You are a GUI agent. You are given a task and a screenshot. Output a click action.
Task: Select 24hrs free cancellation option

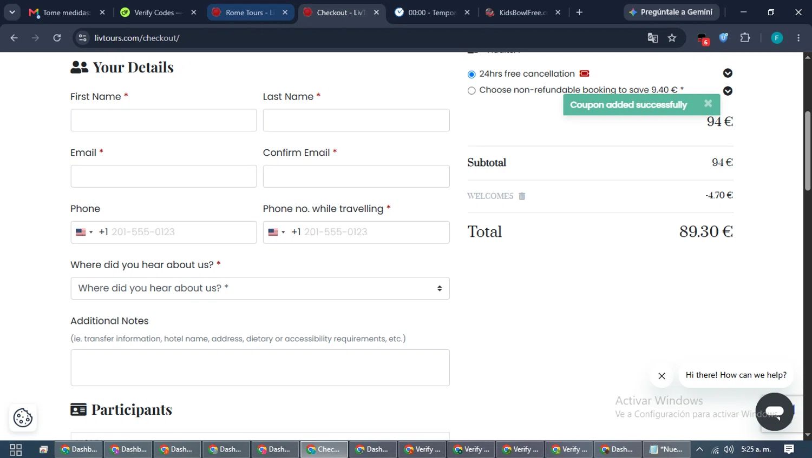click(472, 74)
